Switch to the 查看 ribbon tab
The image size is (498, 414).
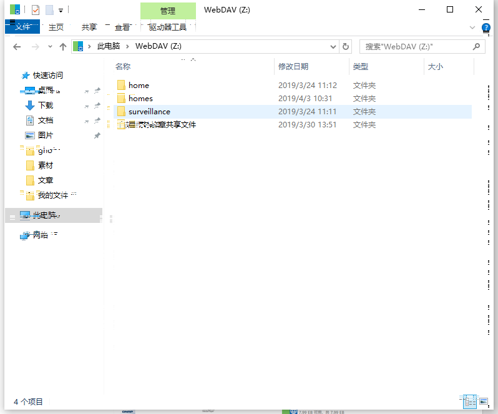coord(122,27)
